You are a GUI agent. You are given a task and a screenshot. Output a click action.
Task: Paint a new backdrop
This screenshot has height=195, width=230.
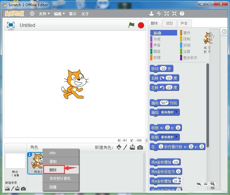tap(13, 188)
